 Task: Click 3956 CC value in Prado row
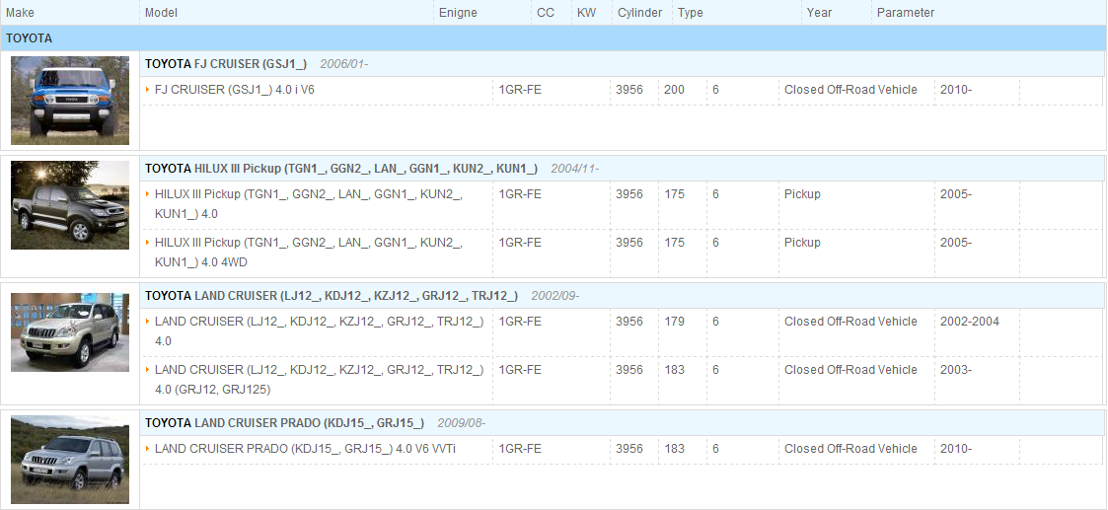pyautogui.click(x=628, y=449)
